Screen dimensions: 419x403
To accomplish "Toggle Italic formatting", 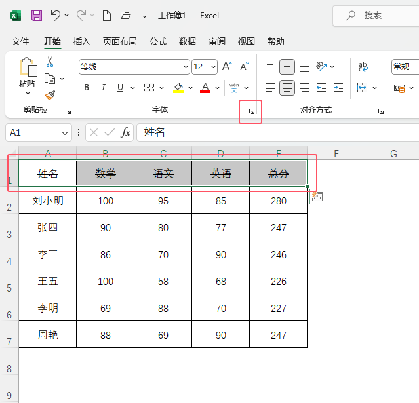I will coord(104,88).
